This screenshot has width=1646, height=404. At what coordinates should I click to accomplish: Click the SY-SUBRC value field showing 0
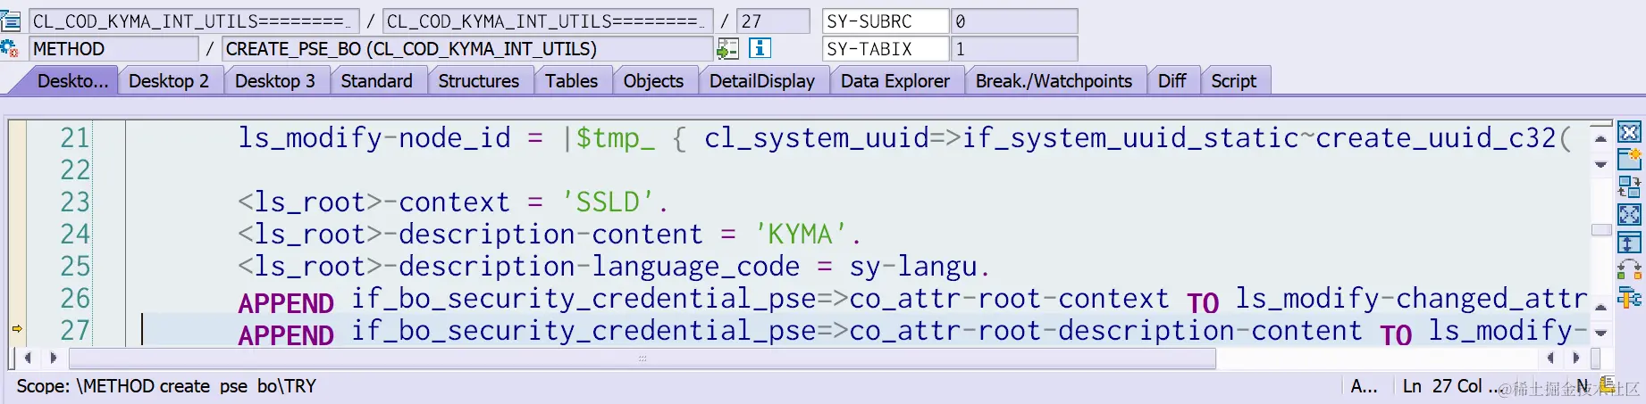(1014, 21)
